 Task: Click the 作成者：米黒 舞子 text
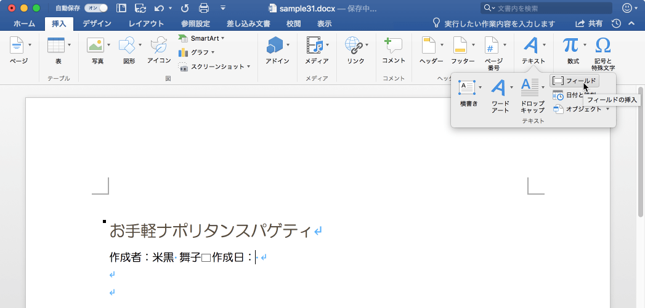coord(155,258)
